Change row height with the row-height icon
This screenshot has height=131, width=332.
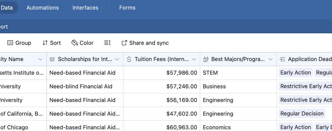pos(107,43)
